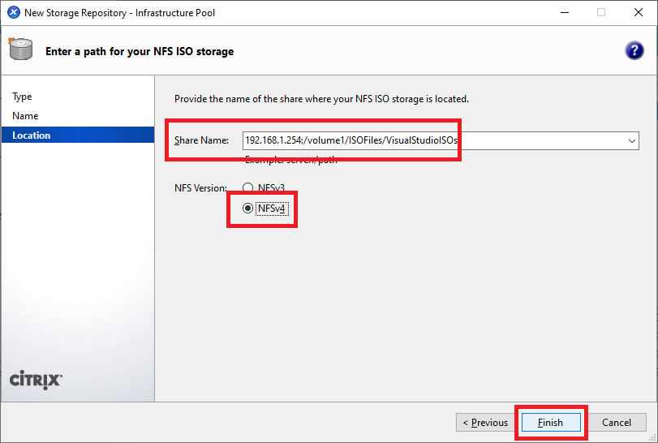Click the storage disk icon in header
Viewport: 658px width, 443px height.
tap(21, 50)
